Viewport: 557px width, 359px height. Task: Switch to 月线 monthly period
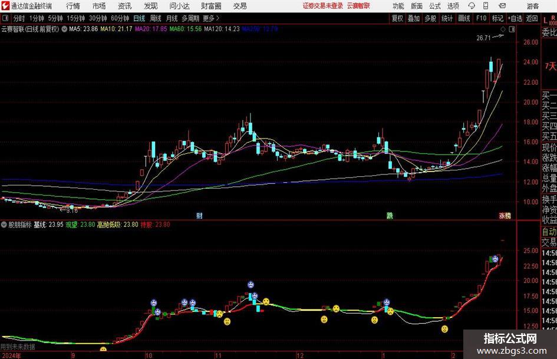tap(172, 18)
